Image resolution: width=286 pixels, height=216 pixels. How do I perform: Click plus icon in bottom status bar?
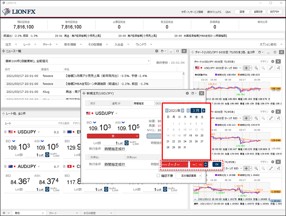(4, 213)
